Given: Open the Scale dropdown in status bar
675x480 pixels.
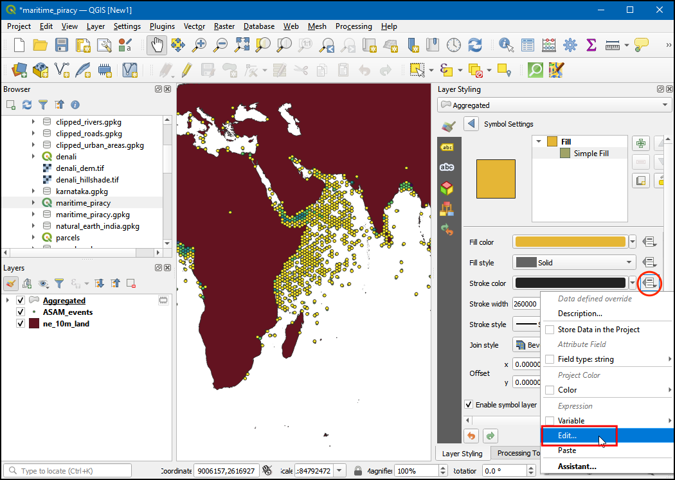Looking at the screenshot, I should click(339, 470).
